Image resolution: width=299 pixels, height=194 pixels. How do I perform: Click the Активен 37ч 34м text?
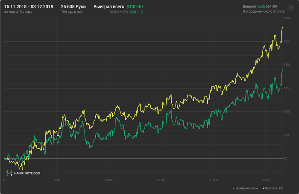(x=18, y=12)
